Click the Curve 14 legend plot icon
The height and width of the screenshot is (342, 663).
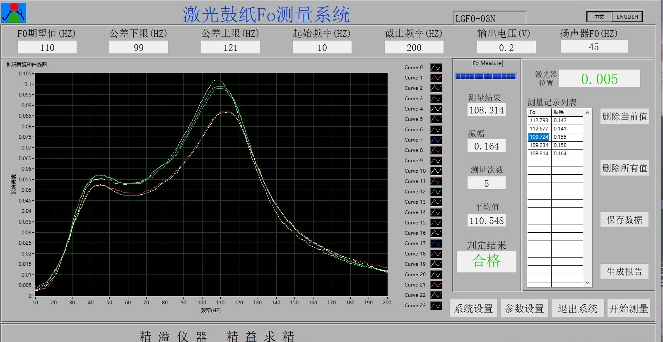pyautogui.click(x=436, y=212)
